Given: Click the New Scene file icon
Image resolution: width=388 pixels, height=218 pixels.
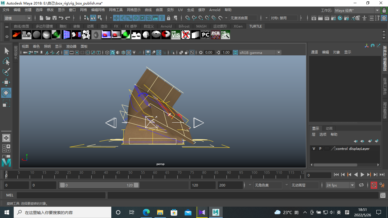Looking at the screenshot, I should point(41,18).
